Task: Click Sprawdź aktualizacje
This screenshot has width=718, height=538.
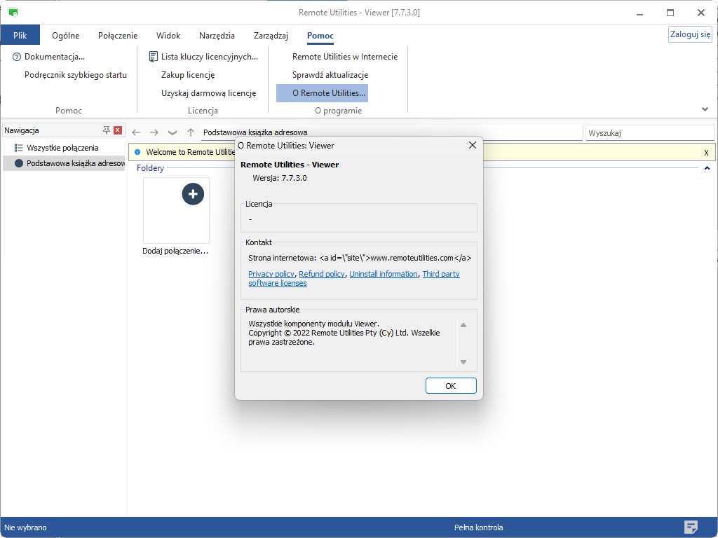Action: pyautogui.click(x=330, y=75)
